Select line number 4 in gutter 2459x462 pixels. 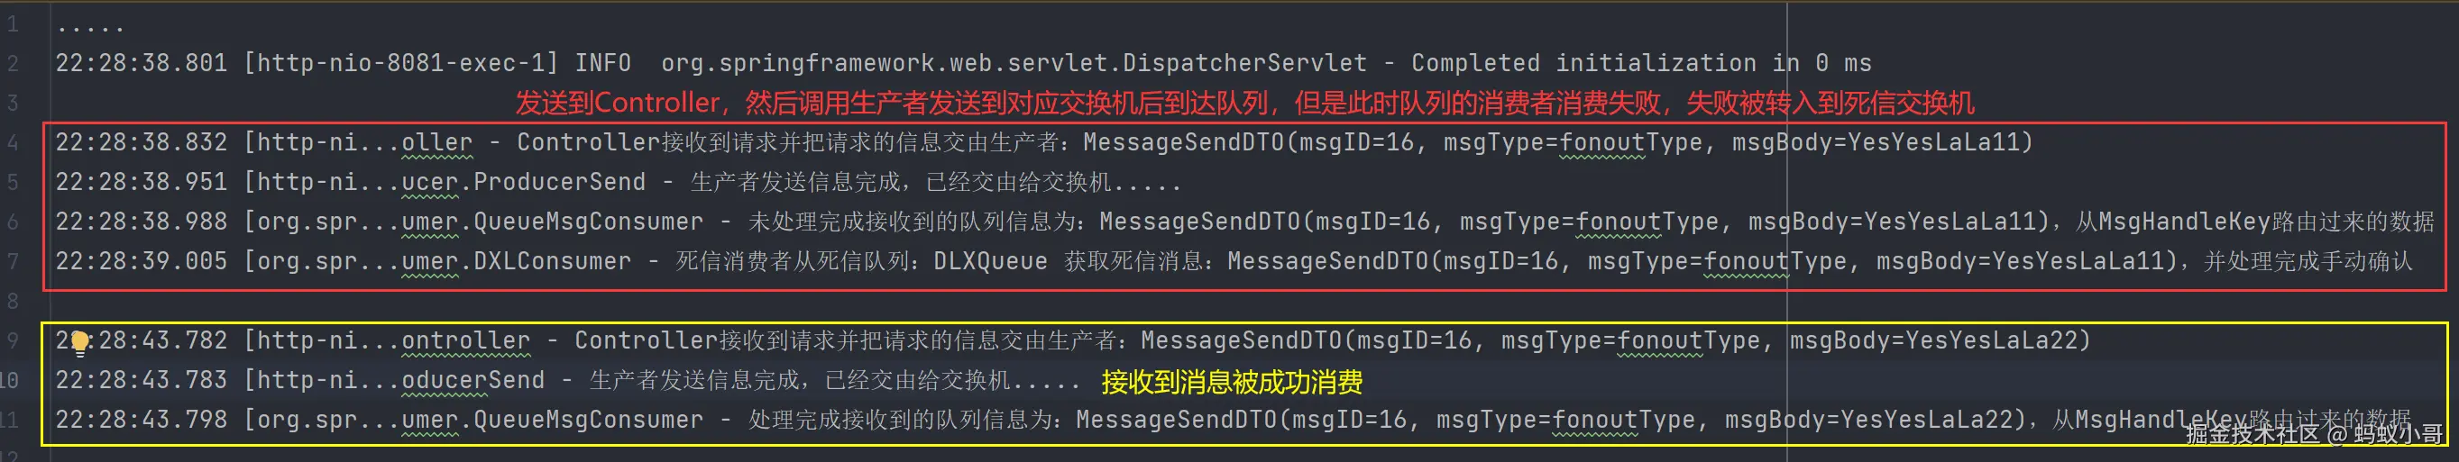(13, 143)
